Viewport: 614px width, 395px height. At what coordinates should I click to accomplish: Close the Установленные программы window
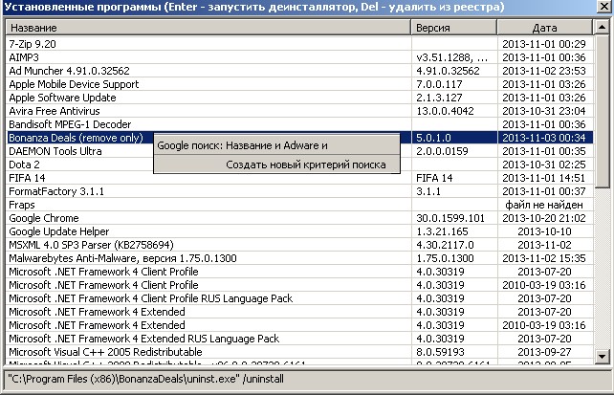pos(604,7)
